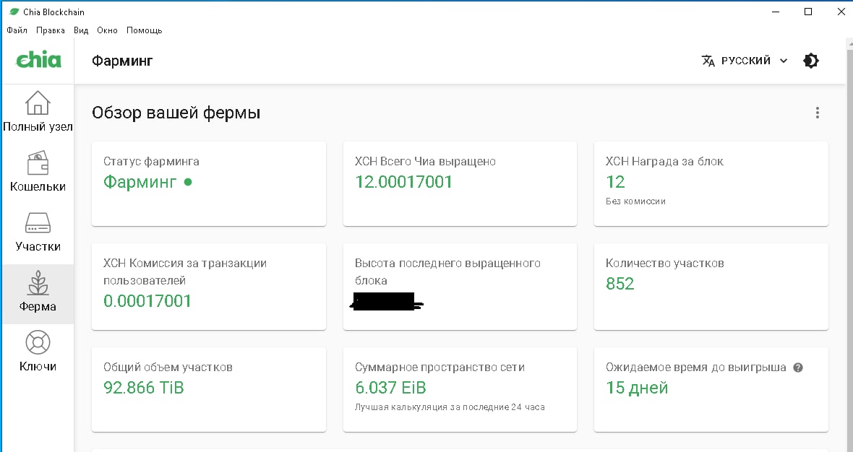Screen dimensions: 853x452
Task: Click the Chia Blockchain title bar leaf icon
Action: (x=14, y=12)
